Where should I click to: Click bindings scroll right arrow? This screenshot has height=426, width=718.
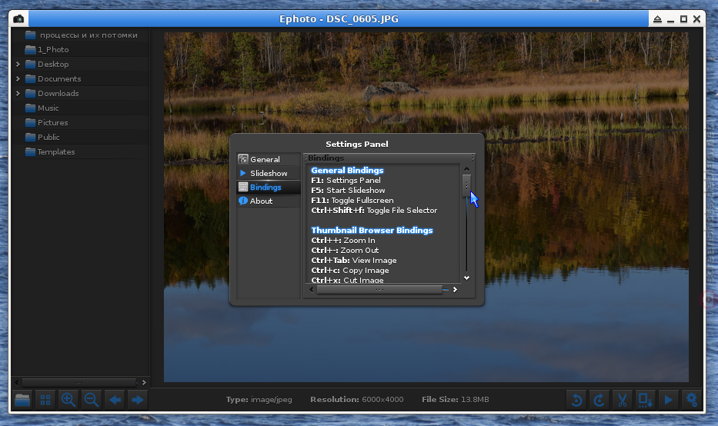pos(455,290)
